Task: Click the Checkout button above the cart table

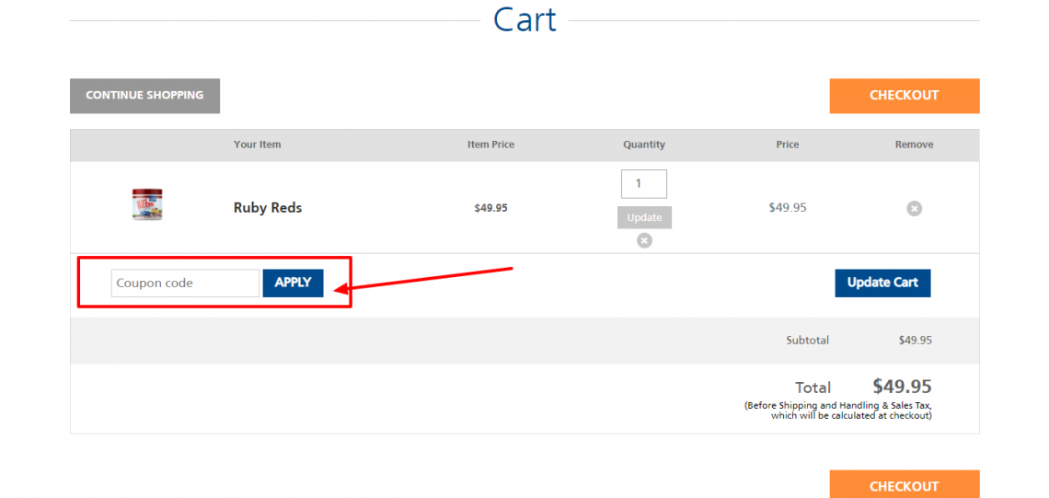Action: point(904,96)
